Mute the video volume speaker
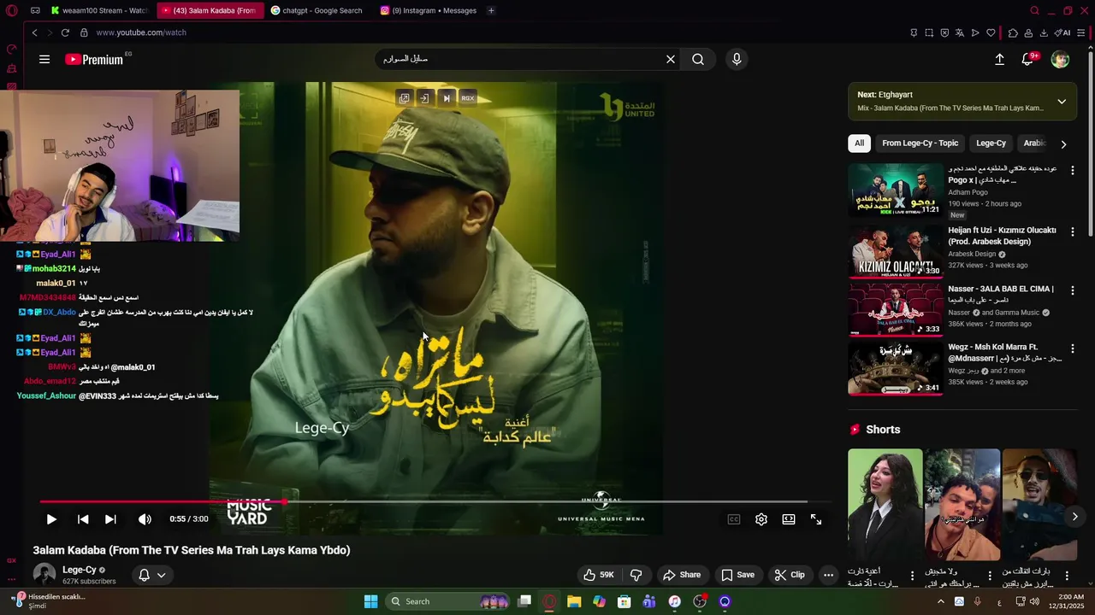Screen dimensions: 1095x615 (145, 519)
